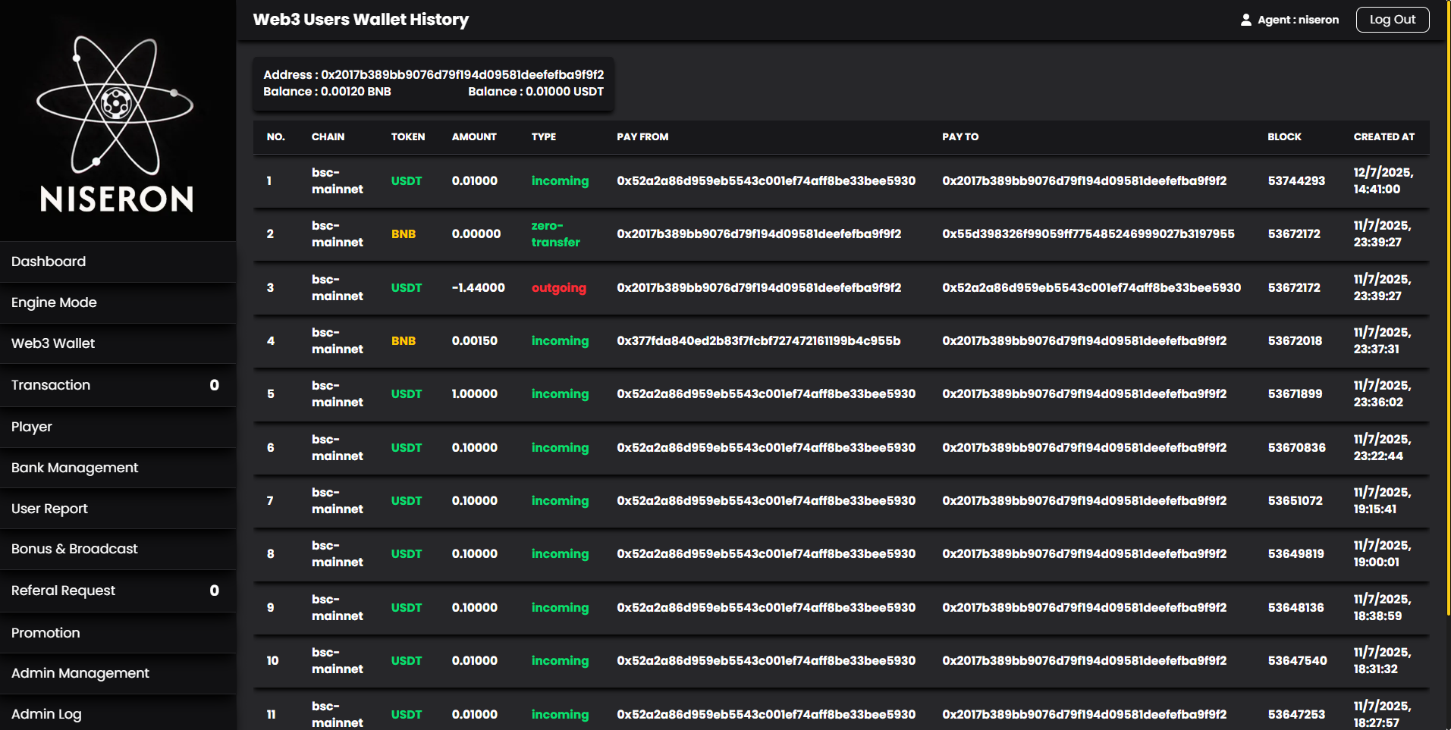Open the Player section

tap(118, 427)
